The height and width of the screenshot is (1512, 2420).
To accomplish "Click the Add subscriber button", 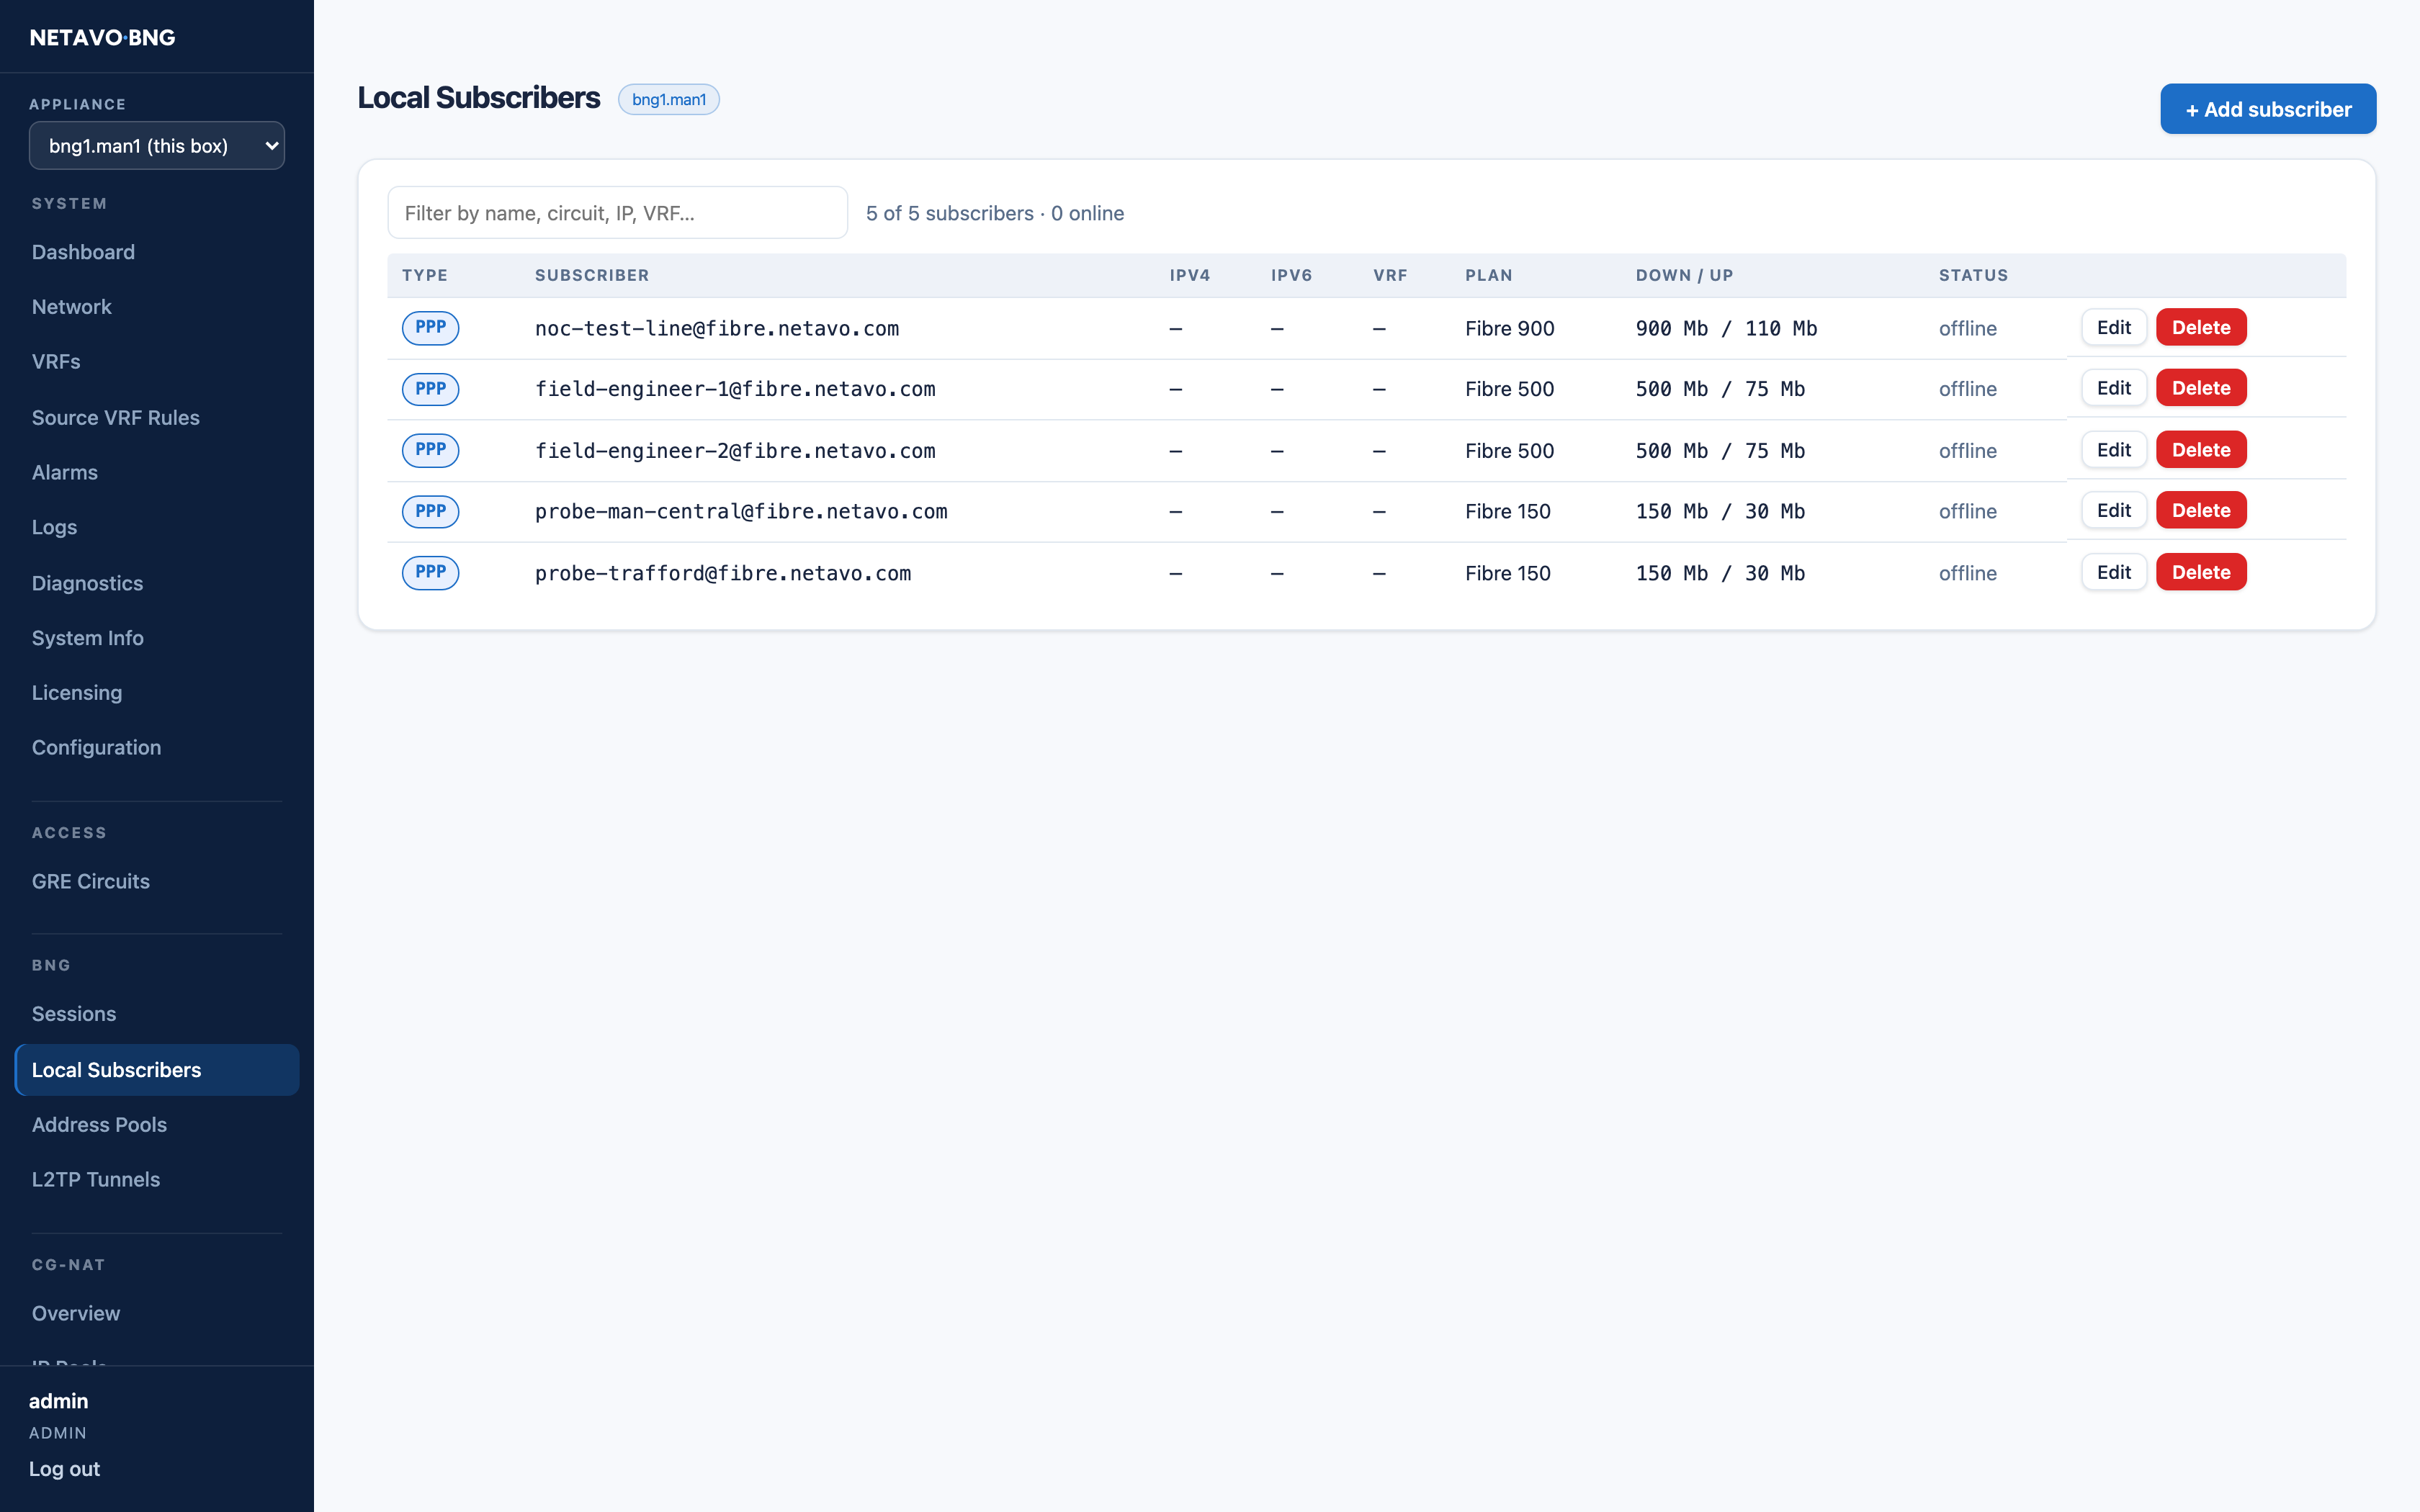I will click(x=2268, y=109).
